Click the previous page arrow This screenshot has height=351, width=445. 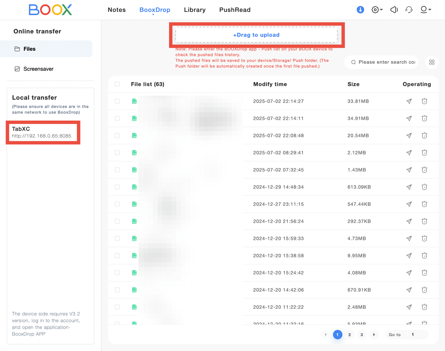click(325, 335)
